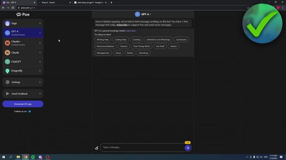The width and height of the screenshot is (286, 160).
Task: Switch to the does bing use gpt 4 tab
Action: click(x=90, y=3)
